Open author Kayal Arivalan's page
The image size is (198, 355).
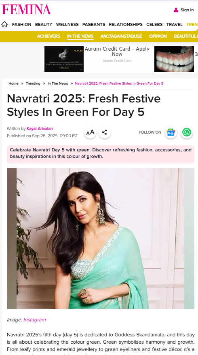[40, 129]
